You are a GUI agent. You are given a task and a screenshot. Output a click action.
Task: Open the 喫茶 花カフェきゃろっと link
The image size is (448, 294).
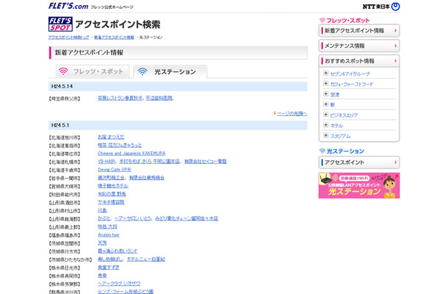(120, 146)
